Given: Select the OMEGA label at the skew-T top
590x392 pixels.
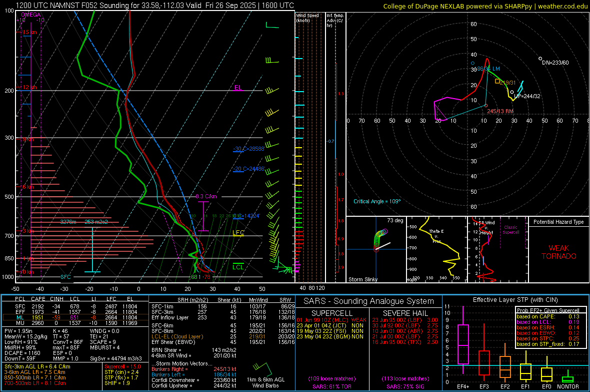Looking at the screenshot, I should pyautogui.click(x=31, y=15).
